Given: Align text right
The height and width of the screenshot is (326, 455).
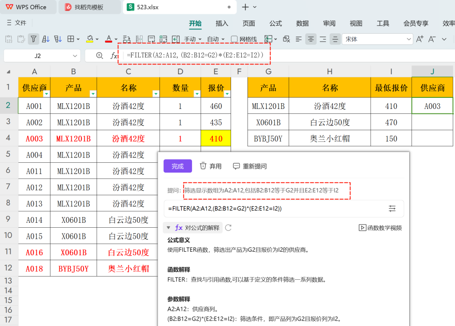Looking at the screenshot, I should point(323,39).
